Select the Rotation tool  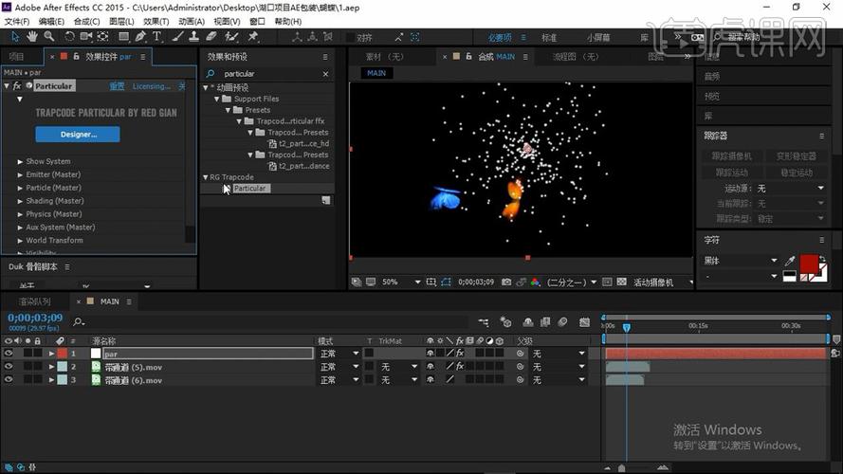pyautogui.click(x=69, y=37)
